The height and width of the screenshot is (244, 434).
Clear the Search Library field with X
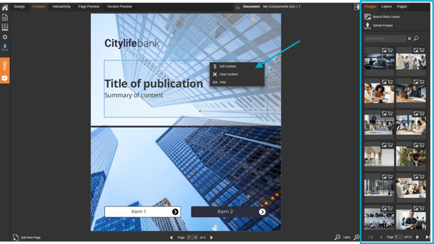(409, 38)
